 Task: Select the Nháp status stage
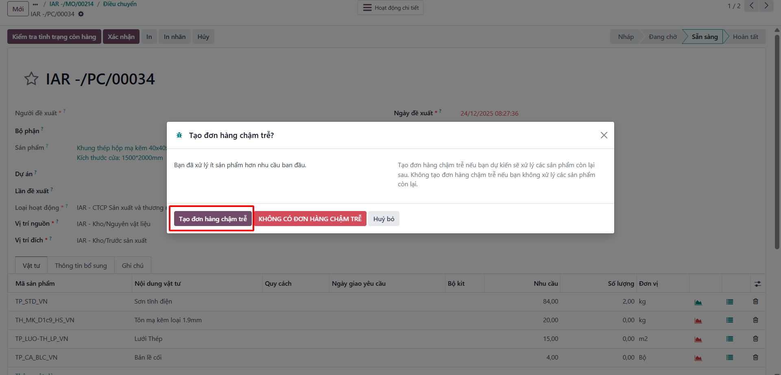[x=626, y=37]
